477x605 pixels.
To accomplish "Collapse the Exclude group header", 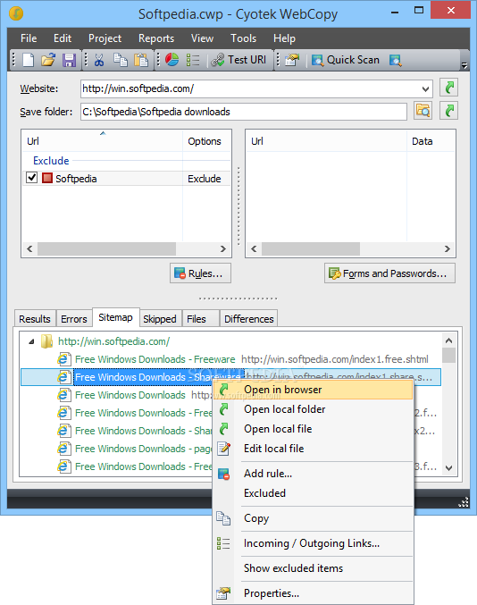I will pos(51,161).
